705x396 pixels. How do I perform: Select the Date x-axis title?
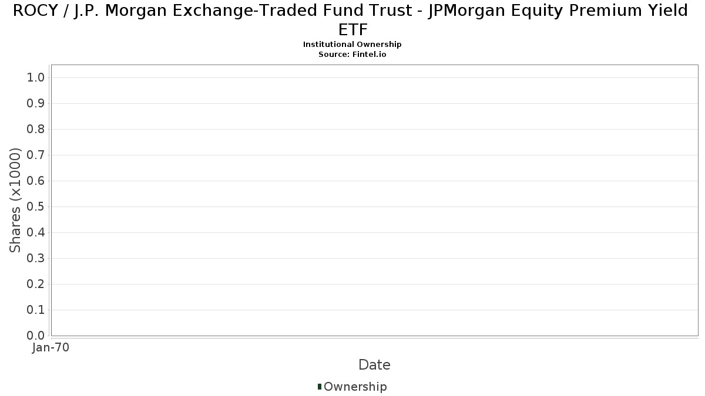(374, 365)
